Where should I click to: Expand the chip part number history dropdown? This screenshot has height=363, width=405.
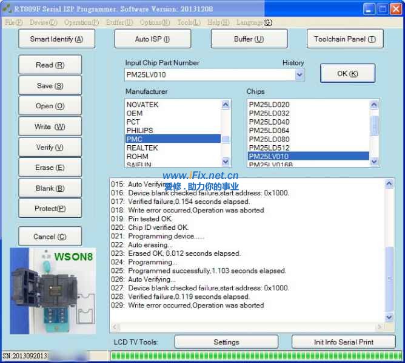(299, 75)
